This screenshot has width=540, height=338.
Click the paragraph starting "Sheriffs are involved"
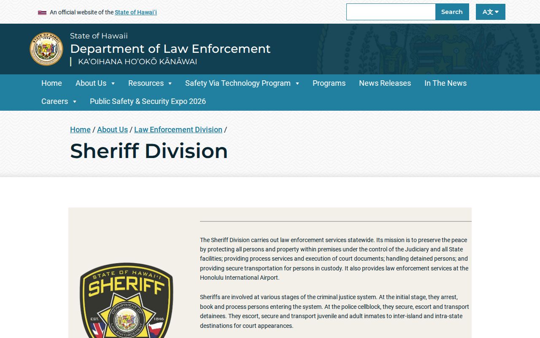335,311
